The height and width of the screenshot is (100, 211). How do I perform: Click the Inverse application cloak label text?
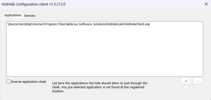(x=28, y=81)
